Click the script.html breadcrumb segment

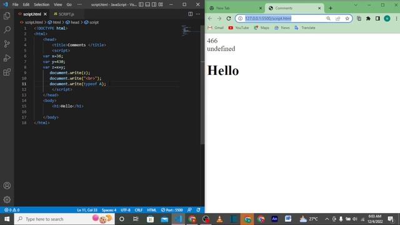32,22
